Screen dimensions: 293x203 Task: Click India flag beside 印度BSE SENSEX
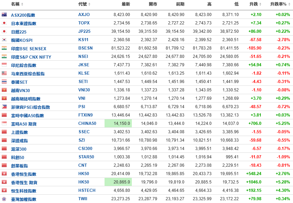pos(4,48)
